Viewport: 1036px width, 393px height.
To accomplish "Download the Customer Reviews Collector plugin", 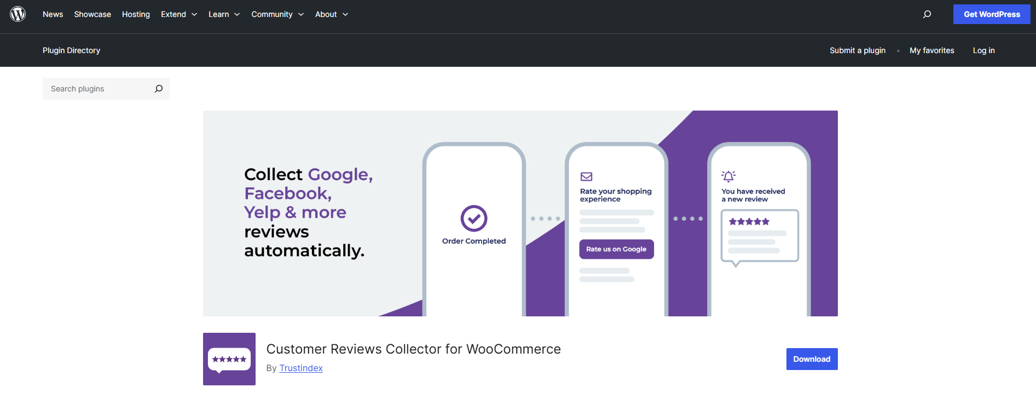I will tap(812, 359).
